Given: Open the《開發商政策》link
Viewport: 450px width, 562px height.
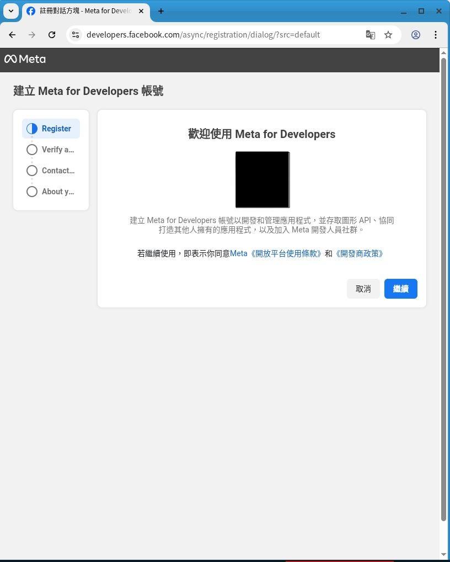Looking at the screenshot, I should tap(359, 254).
